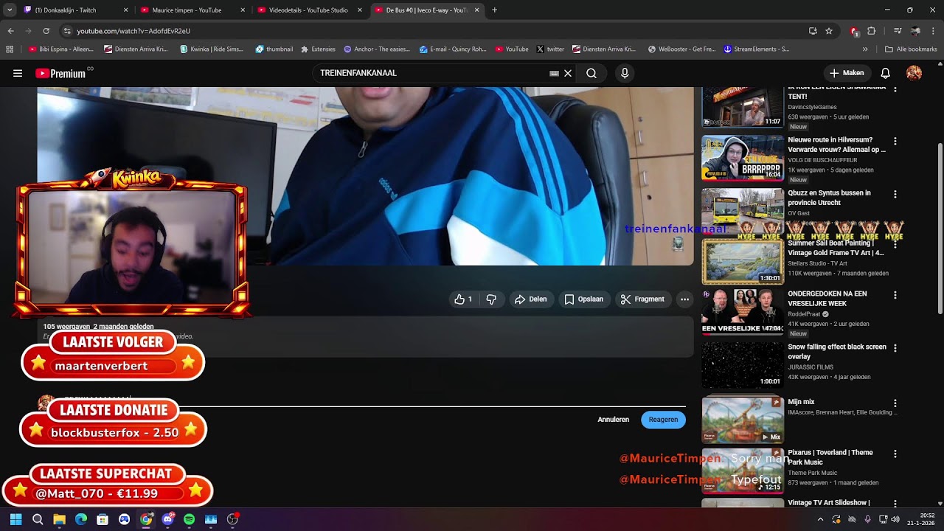
Task: Expand the hidden bookmarks overflow chevron
Action: point(865,49)
